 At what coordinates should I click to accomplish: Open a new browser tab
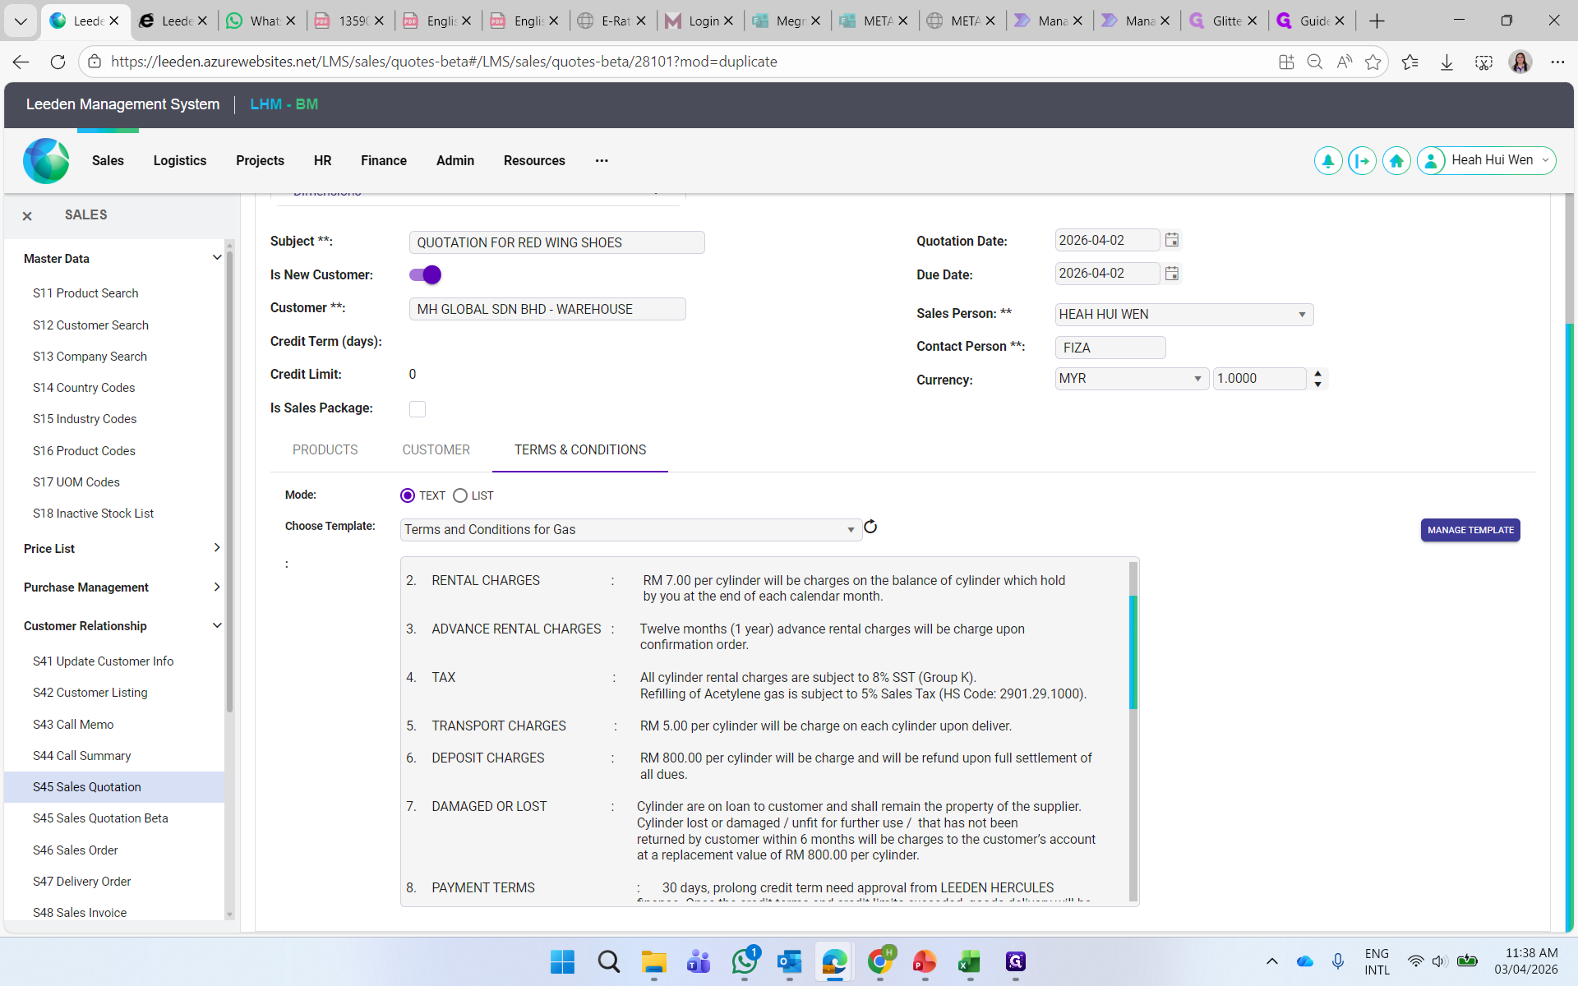[1377, 21]
